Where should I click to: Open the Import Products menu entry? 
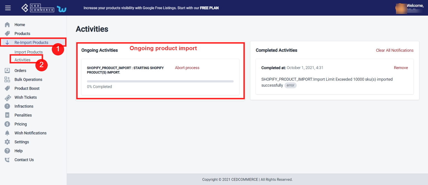(28, 52)
